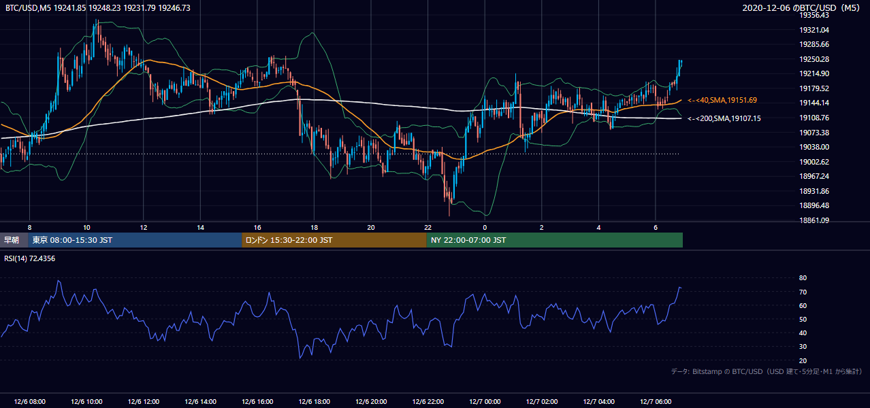Click the RSI axis level 60
This screenshot has width=870, height=408.
tap(803, 305)
